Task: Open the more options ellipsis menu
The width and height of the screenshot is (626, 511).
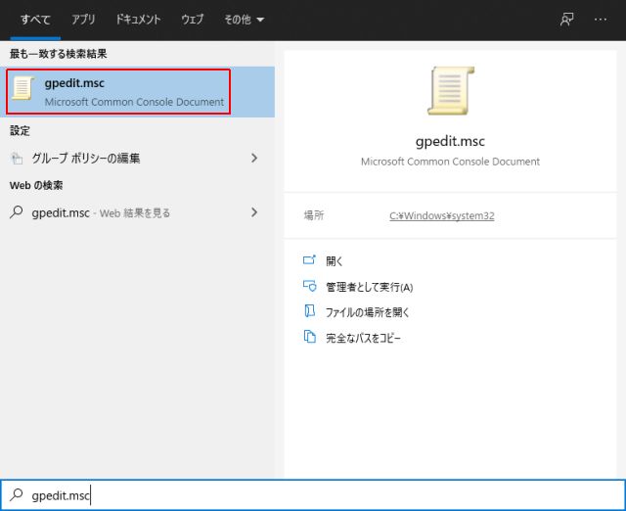Action: (601, 20)
